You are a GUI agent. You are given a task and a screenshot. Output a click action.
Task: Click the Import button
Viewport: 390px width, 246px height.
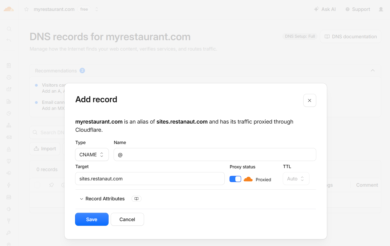[45, 149]
